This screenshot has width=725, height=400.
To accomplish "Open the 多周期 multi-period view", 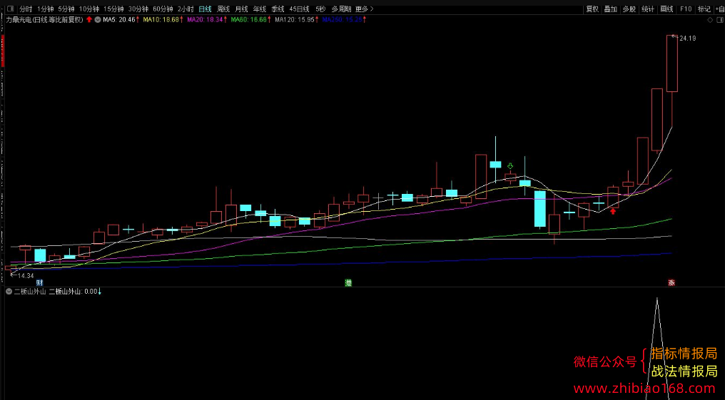I will (x=341, y=9).
